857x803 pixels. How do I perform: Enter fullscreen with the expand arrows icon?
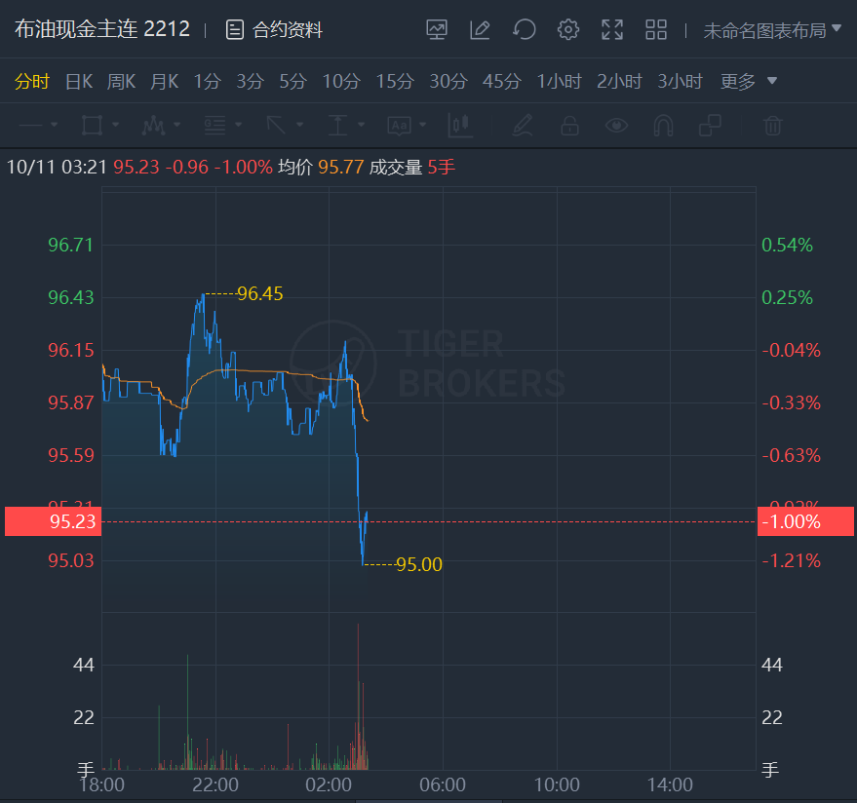click(612, 29)
